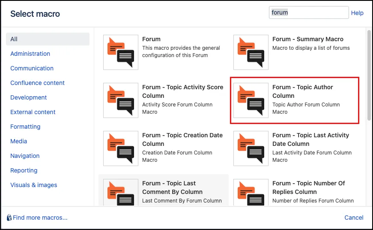The height and width of the screenshot is (230, 373).
Task: Choose the External content category
Action: 33,112
